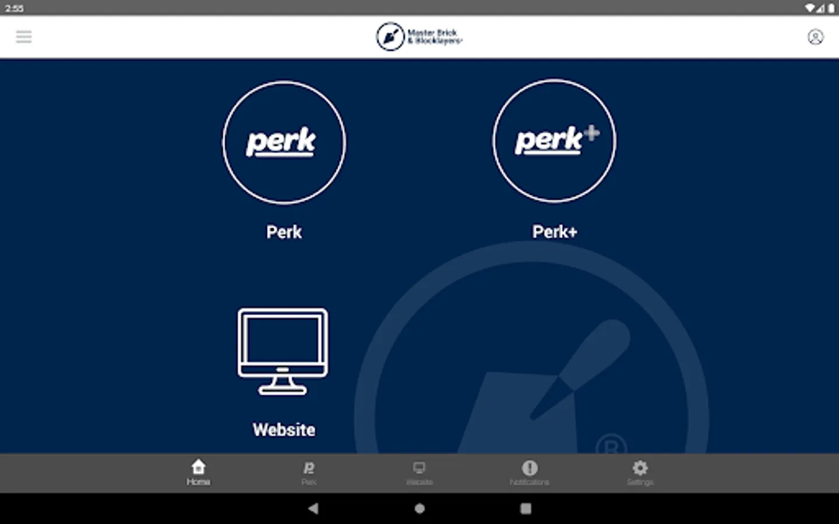This screenshot has height=524, width=839.
Task: Tap the Master Brick & Blocklayers logo
Action: [x=419, y=37]
